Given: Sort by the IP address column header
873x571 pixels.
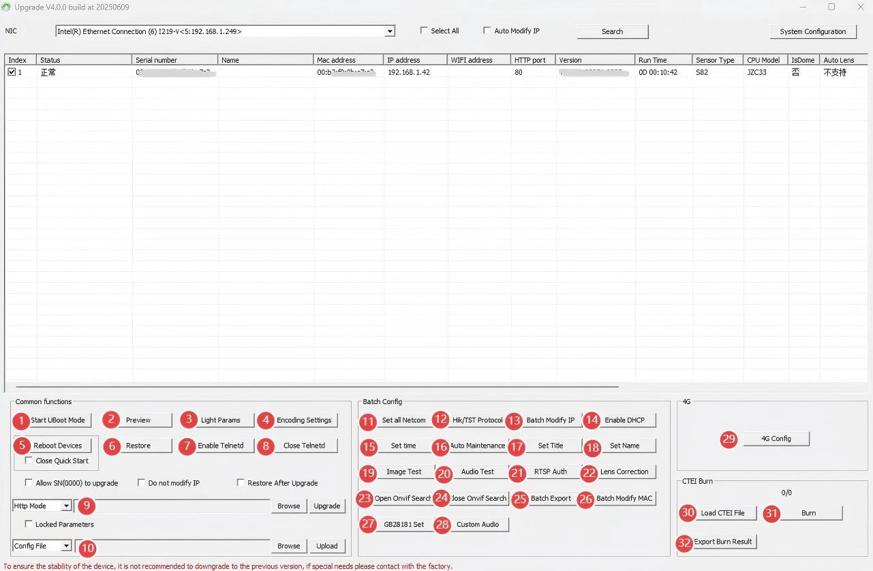Looking at the screenshot, I should coord(414,60).
